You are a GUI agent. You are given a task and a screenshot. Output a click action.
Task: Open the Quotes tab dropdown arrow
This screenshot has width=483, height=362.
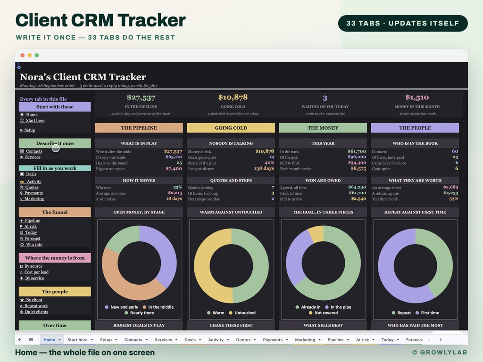click(255, 340)
